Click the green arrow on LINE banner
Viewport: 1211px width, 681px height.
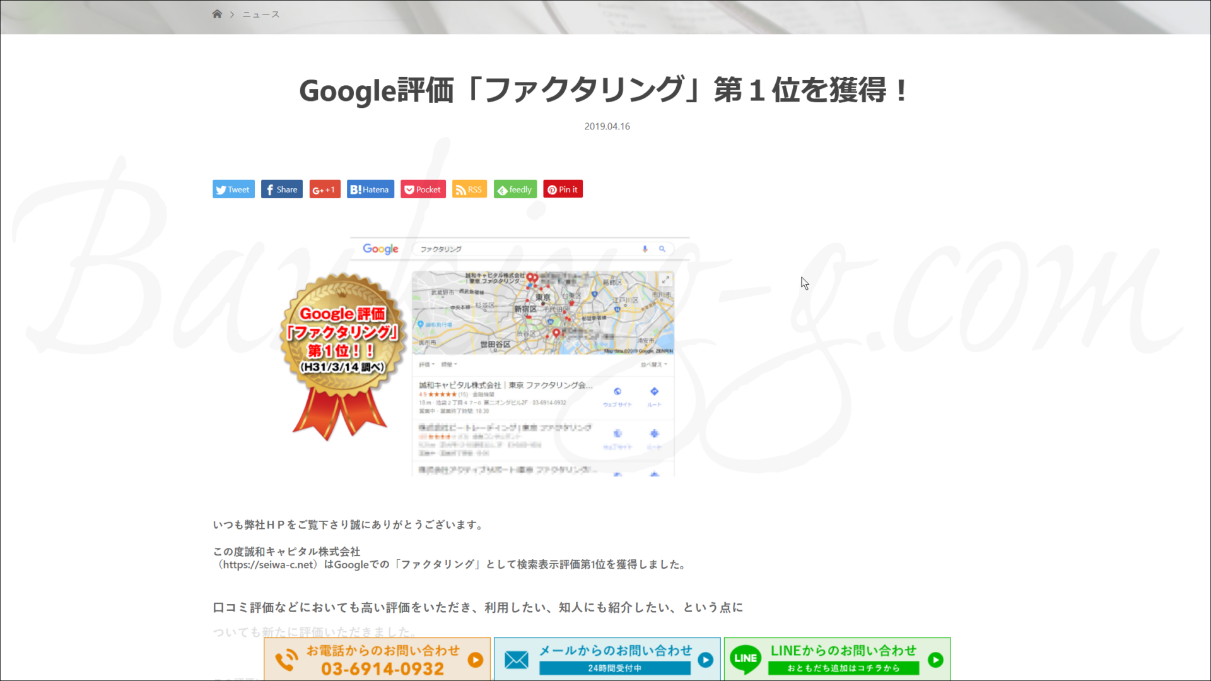[x=936, y=660]
